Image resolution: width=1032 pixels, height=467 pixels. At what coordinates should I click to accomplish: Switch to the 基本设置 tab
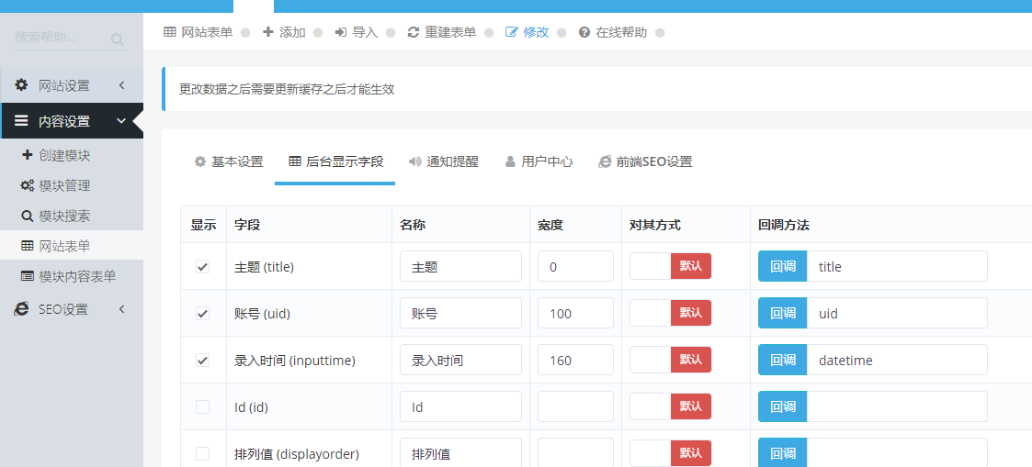(x=229, y=161)
